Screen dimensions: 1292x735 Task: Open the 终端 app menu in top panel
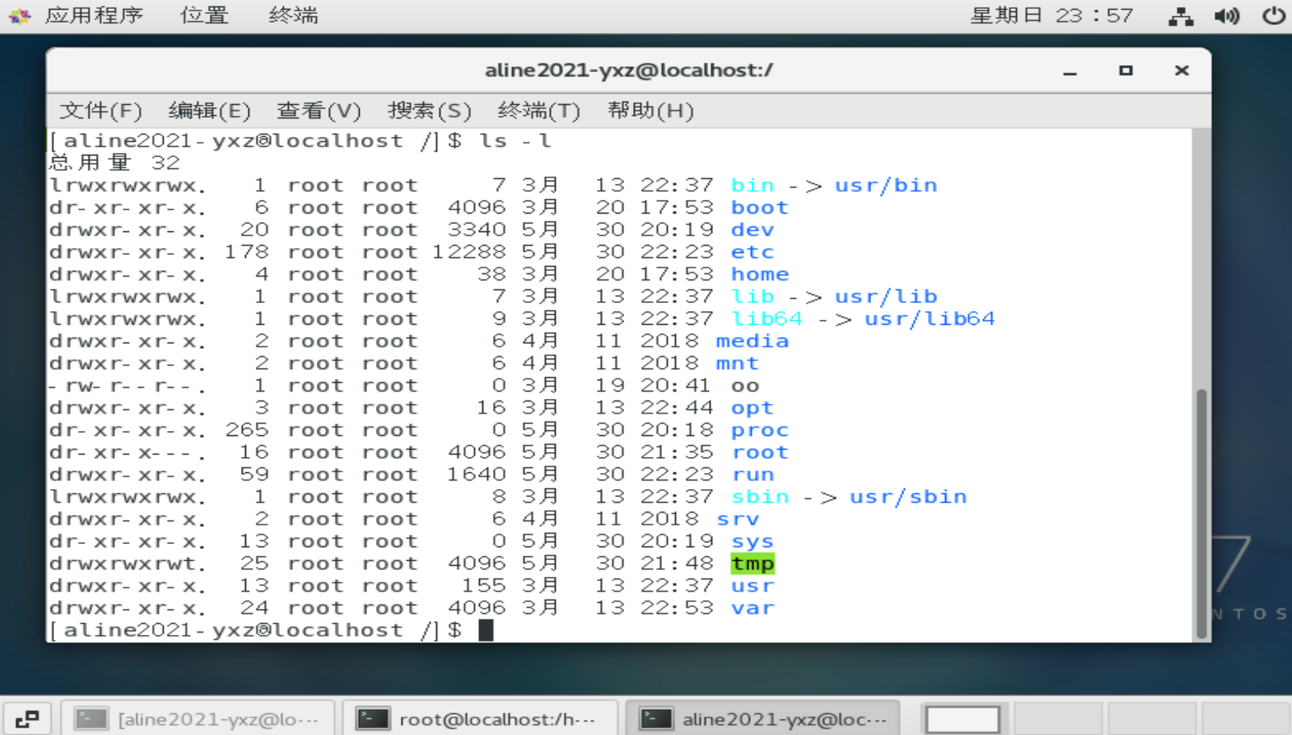click(x=293, y=15)
